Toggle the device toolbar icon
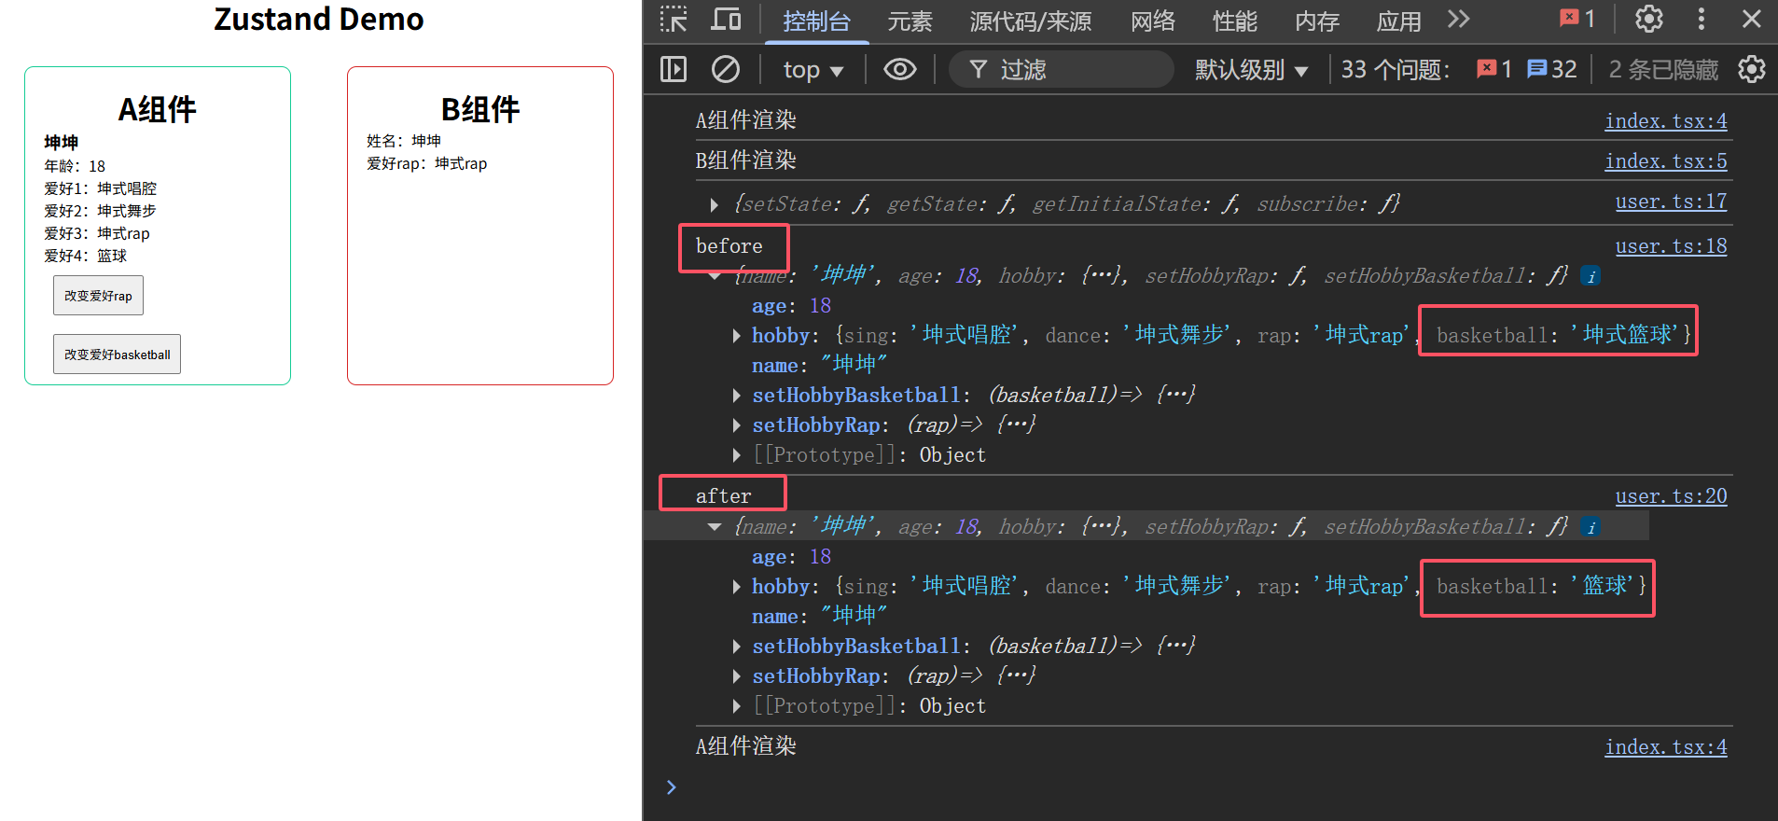Viewport: 1778px width, 821px height. point(726,20)
